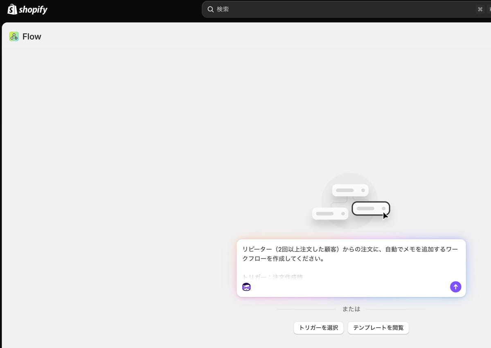This screenshot has height=348, width=491.
Task: Click the テンプレートを閲覧 button
Action: click(x=378, y=328)
